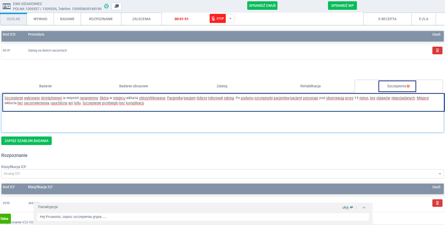The width and height of the screenshot is (445, 225).
Task: Switch to the WYWIAD tab
Action: 40,19
